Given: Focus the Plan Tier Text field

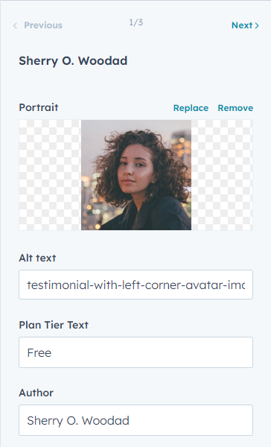Looking at the screenshot, I should pos(135,352).
